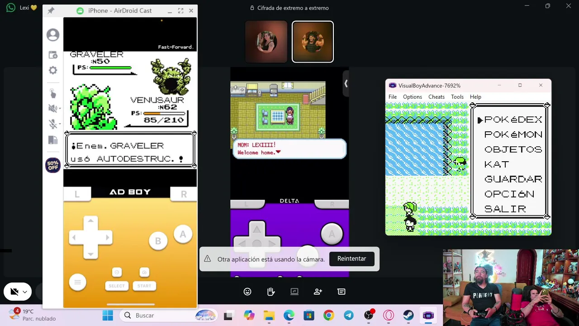
Task: Open Steam from the taskbar
Action: tap(408, 316)
